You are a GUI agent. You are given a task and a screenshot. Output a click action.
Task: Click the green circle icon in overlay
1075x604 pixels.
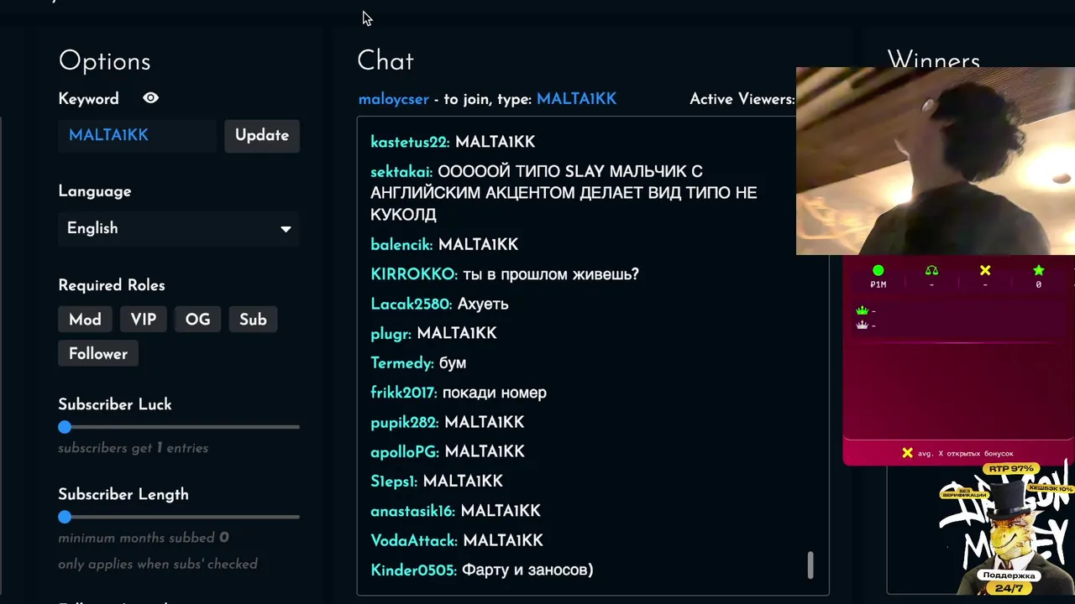[878, 270]
